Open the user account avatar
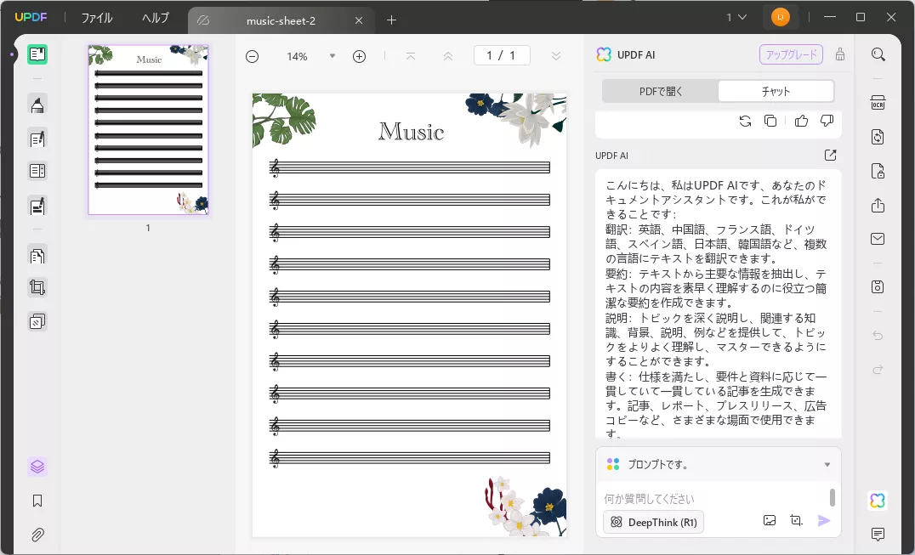This screenshot has width=915, height=555. tap(780, 17)
